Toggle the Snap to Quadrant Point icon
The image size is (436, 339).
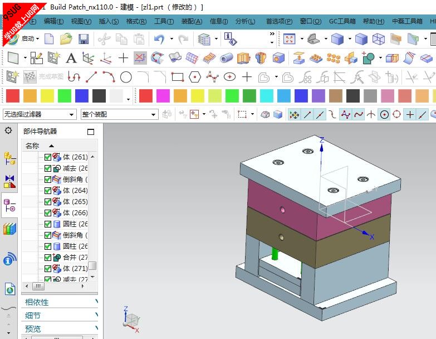pyautogui.click(x=397, y=114)
